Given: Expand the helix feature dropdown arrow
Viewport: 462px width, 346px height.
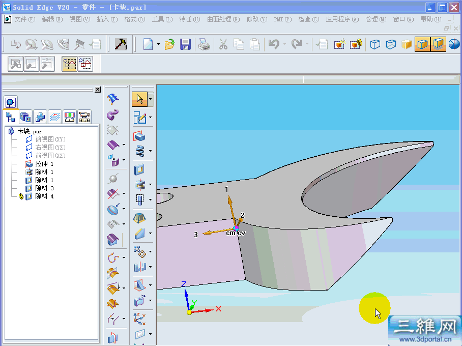Looking at the screenshot, I should (151, 151).
